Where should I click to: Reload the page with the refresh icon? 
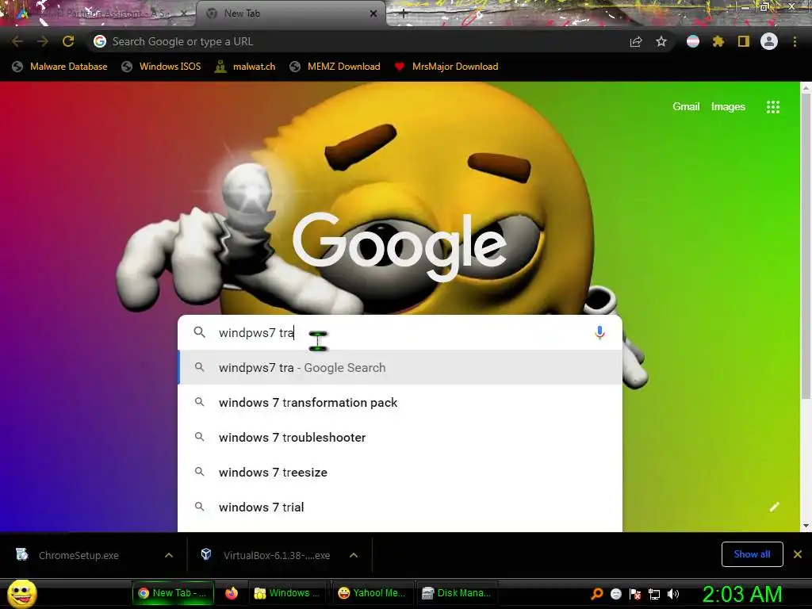(68, 41)
